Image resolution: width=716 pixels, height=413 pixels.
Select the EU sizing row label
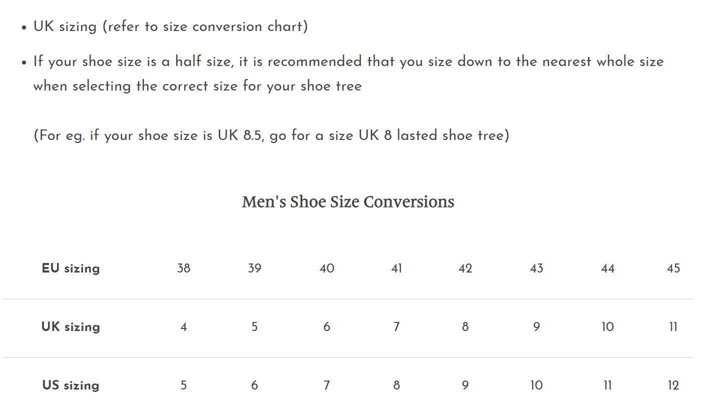coord(71,268)
